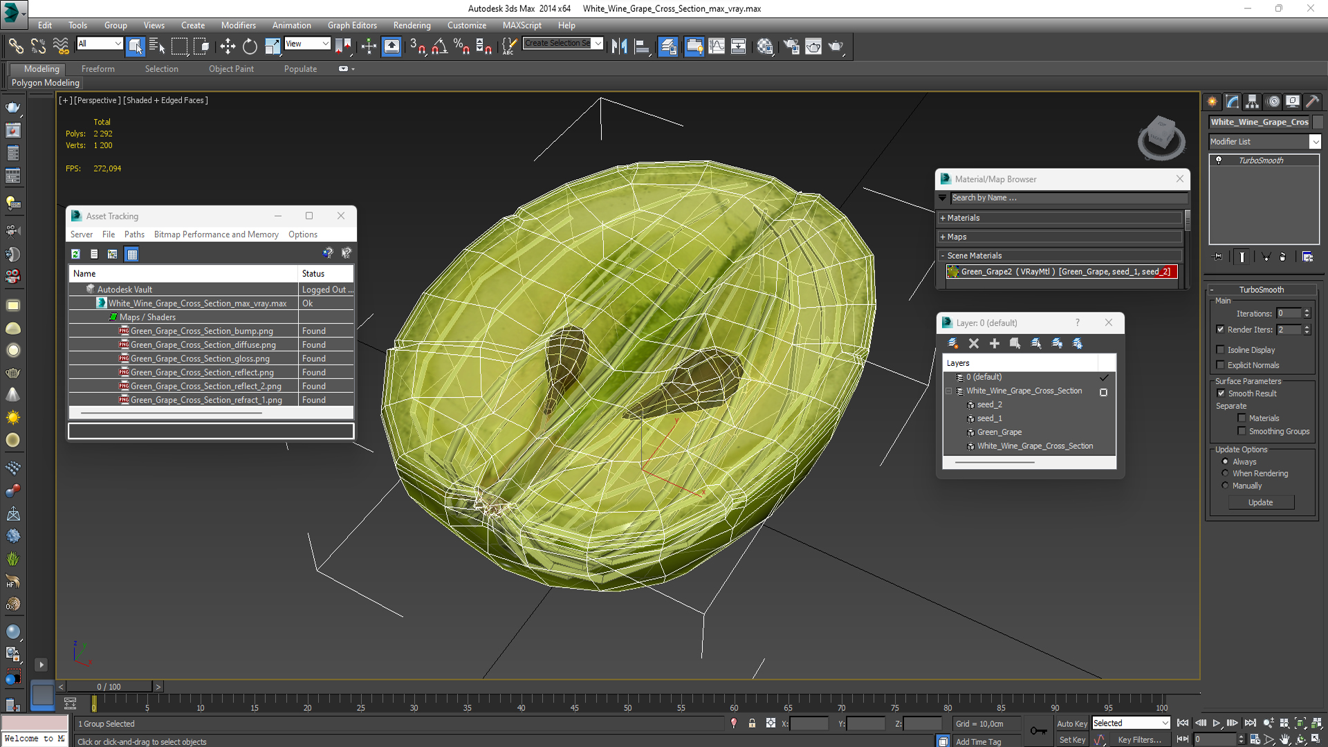Click Search by Name field in Material Browser

(1068, 198)
